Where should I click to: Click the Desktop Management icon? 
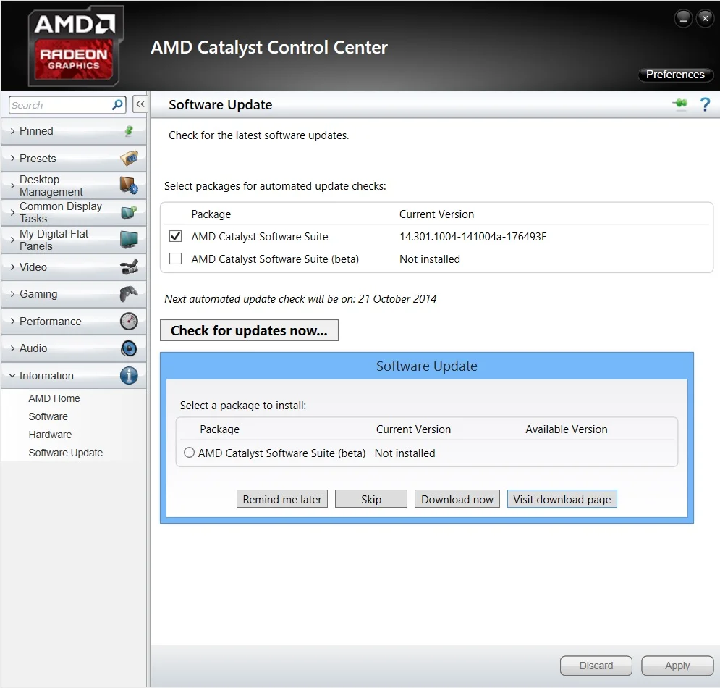(129, 185)
